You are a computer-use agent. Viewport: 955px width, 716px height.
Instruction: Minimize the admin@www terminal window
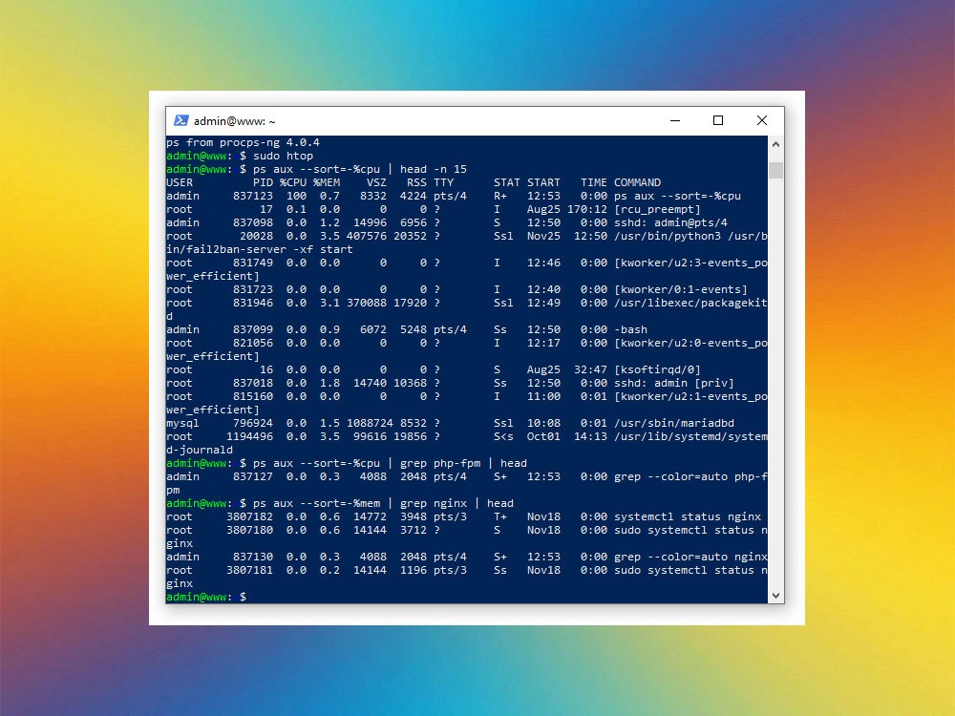tap(674, 121)
